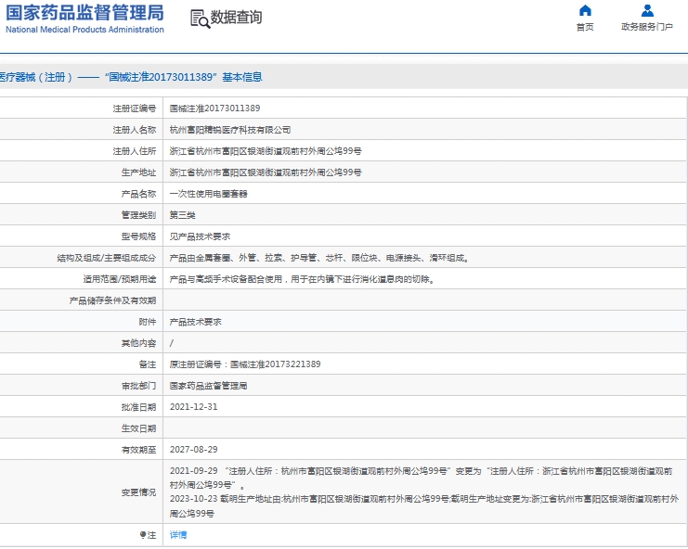The height and width of the screenshot is (549, 688).
Task: Click 见产品技术要求 in 型号规格 row
Action: click(200, 236)
